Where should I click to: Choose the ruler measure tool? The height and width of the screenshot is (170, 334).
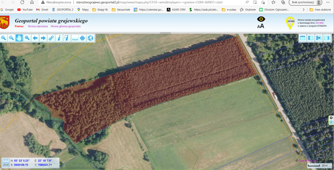click(75, 38)
